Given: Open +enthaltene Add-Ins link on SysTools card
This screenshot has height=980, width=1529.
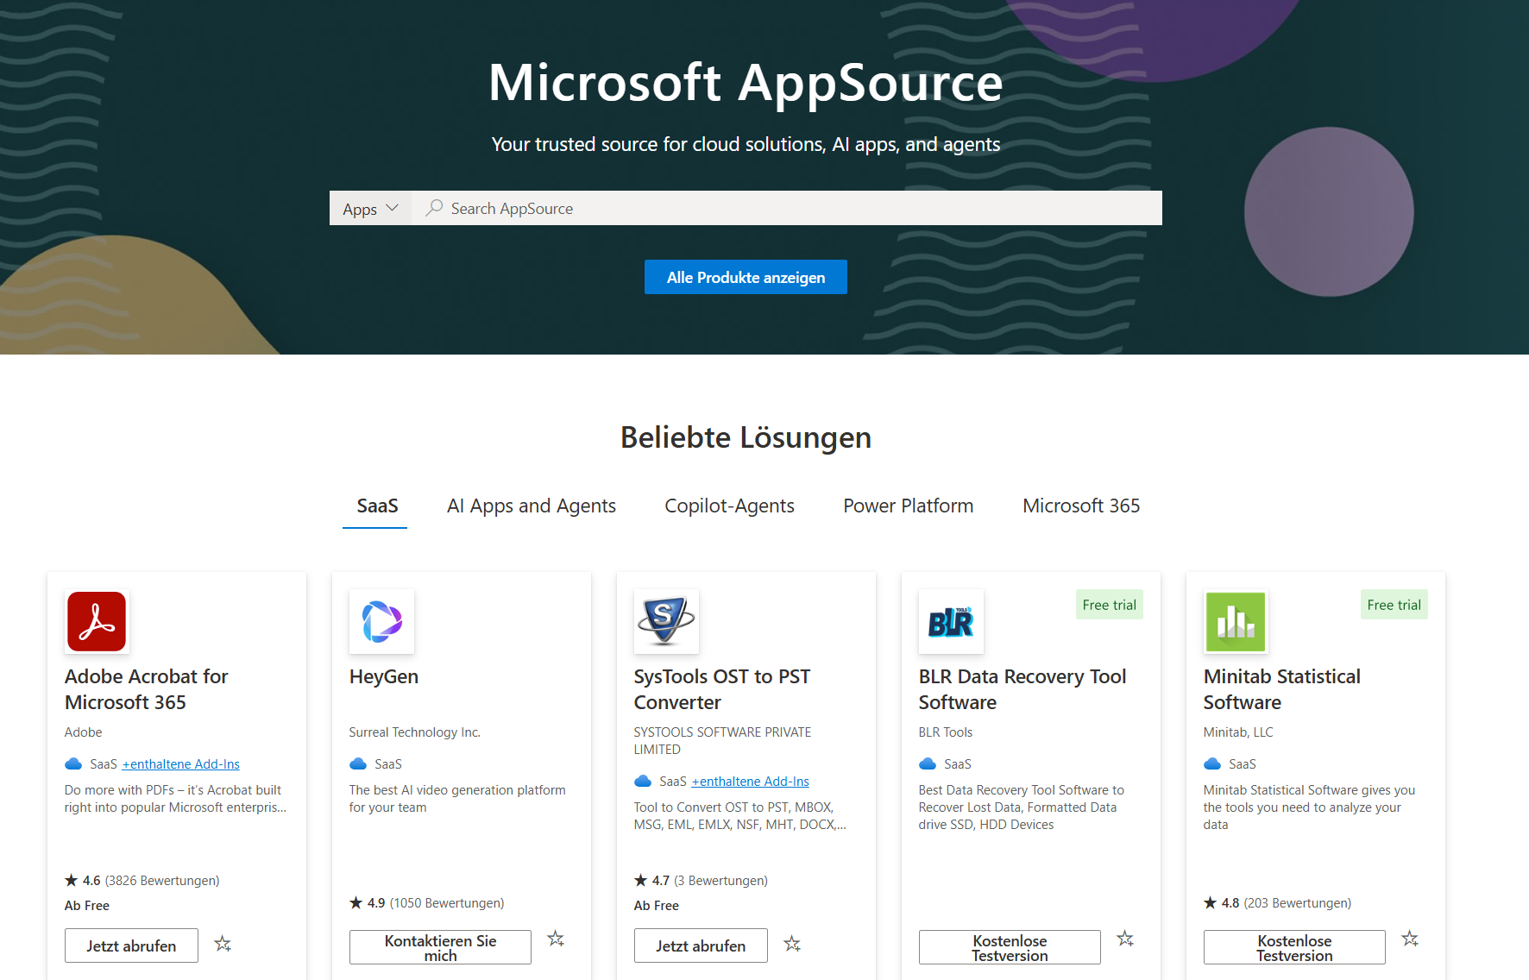Looking at the screenshot, I should 751,782.
